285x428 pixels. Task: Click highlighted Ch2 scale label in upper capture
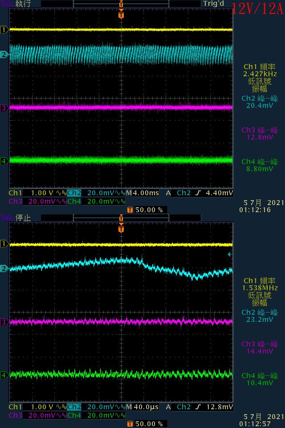point(74,193)
